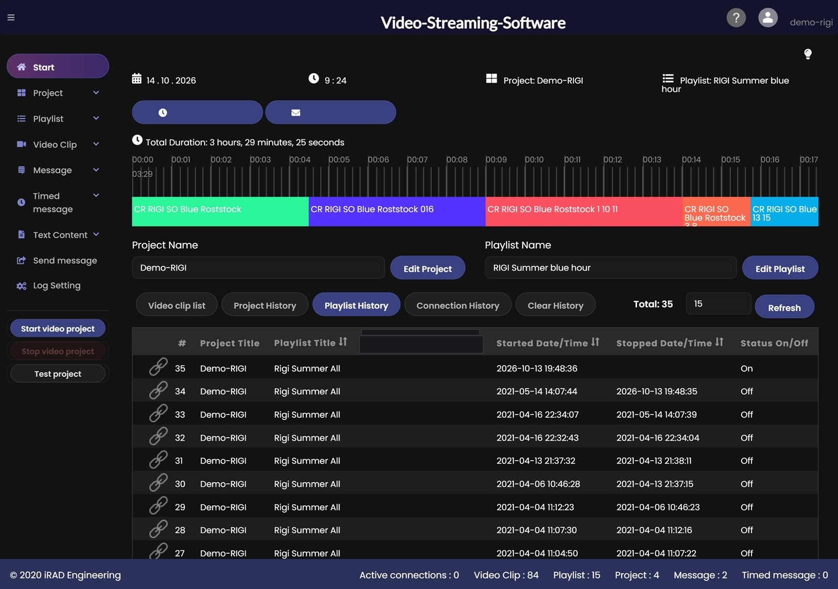838x589 pixels.
Task: Click the Clear History tab
Action: [556, 305]
